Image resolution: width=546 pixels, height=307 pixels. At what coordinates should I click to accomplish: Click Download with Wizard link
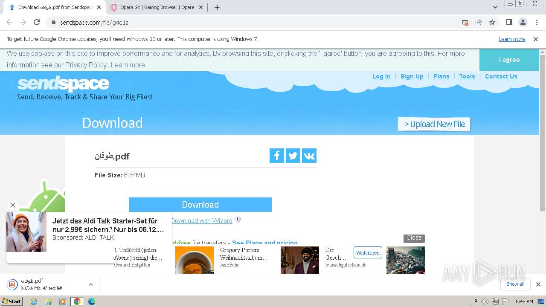[202, 221]
